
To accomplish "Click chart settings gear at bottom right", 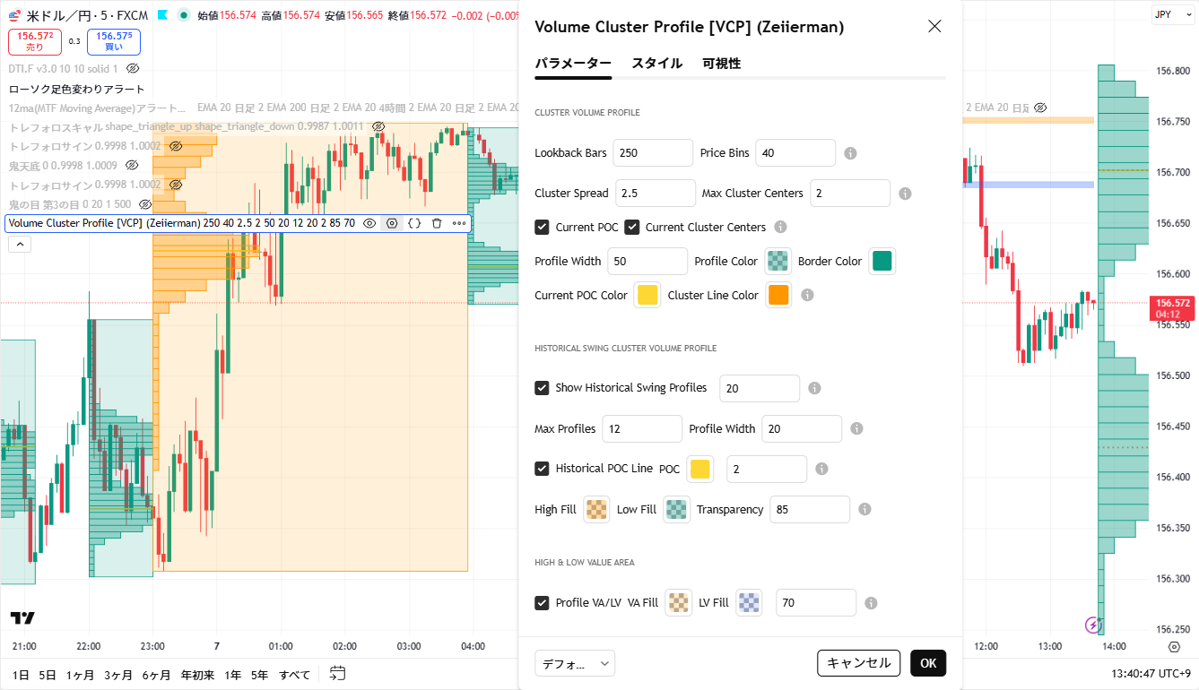I will [x=1174, y=646].
